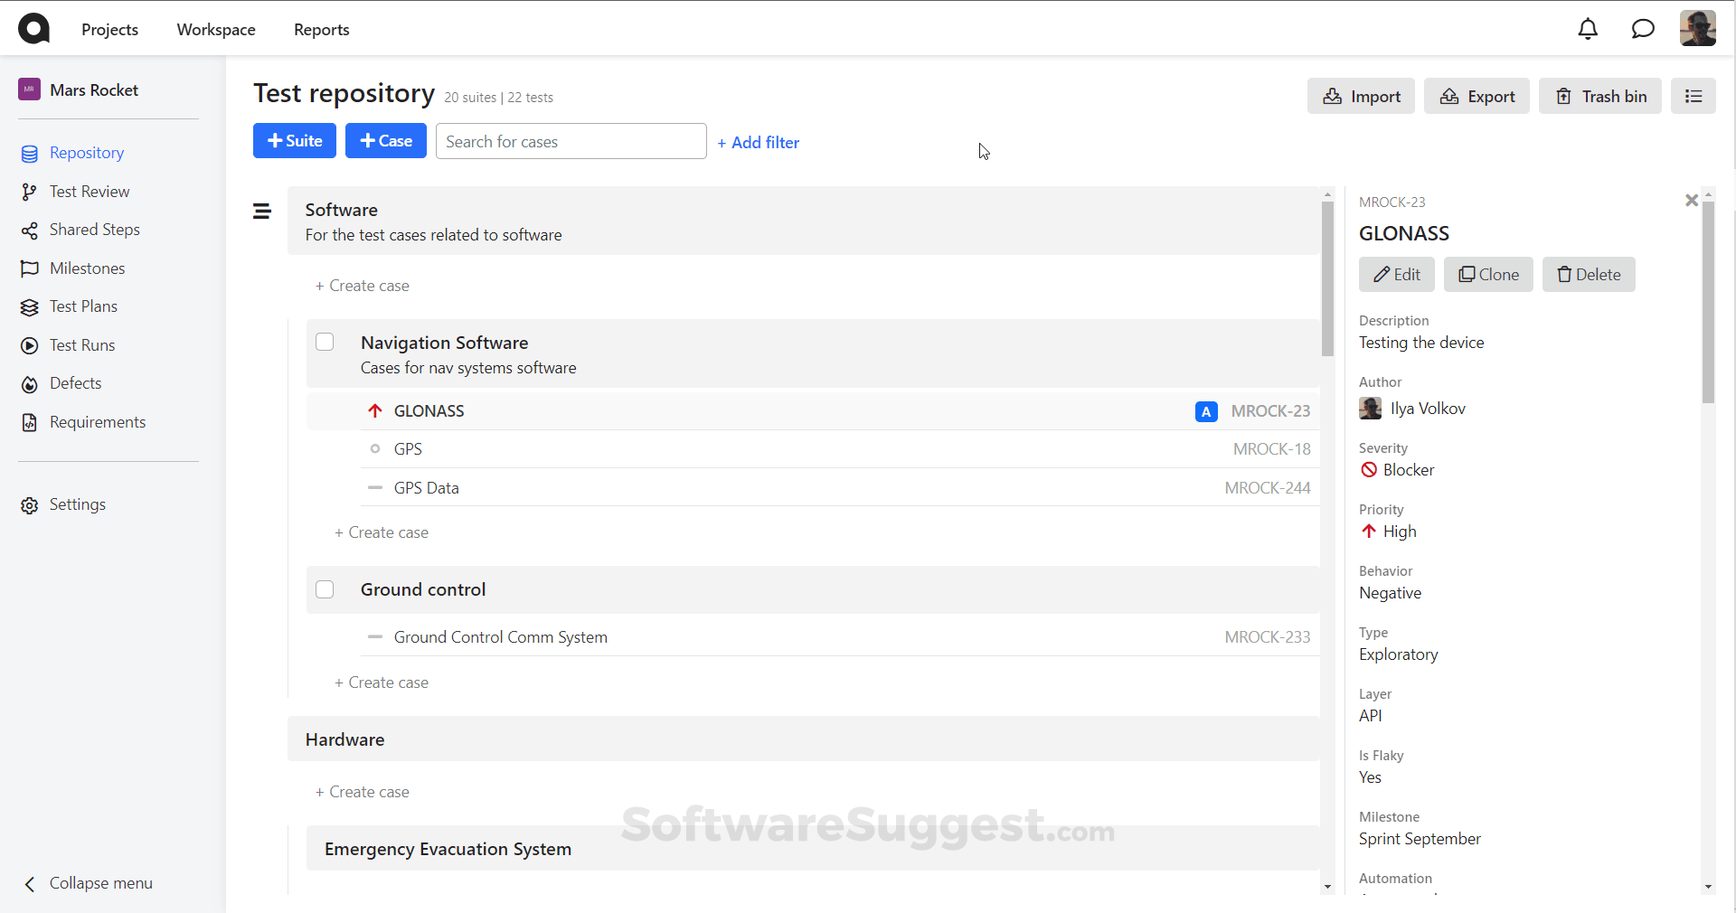Switch to the Reports menu
The height and width of the screenshot is (913, 1736).
click(x=321, y=29)
